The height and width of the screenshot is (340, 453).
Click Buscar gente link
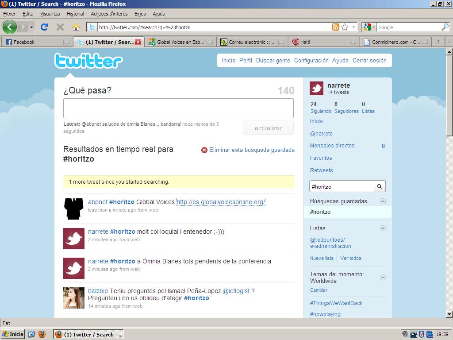[273, 60]
